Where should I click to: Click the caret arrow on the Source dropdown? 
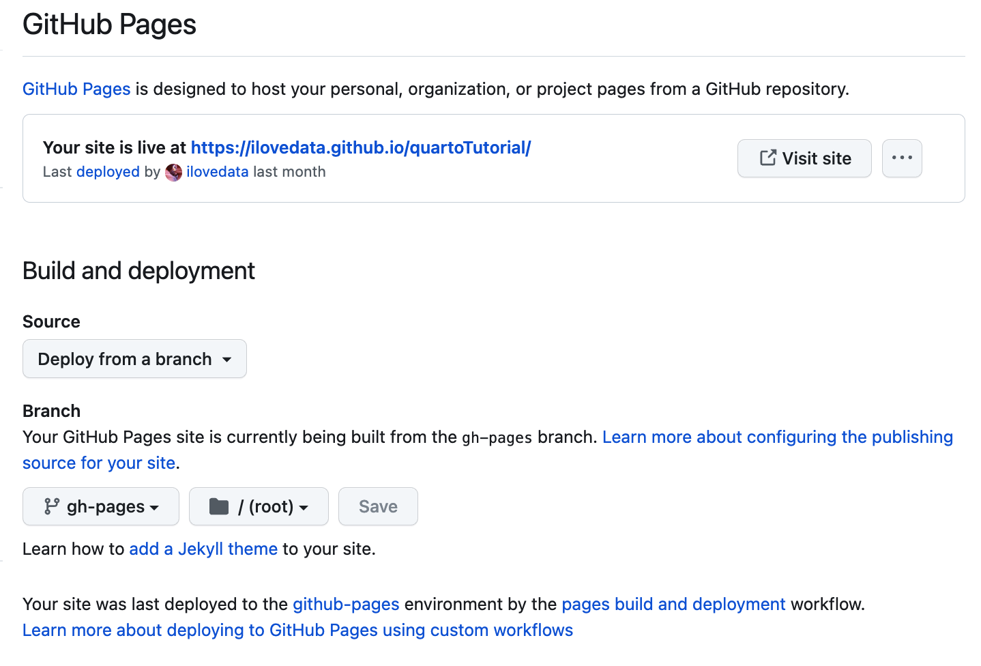pyautogui.click(x=227, y=360)
